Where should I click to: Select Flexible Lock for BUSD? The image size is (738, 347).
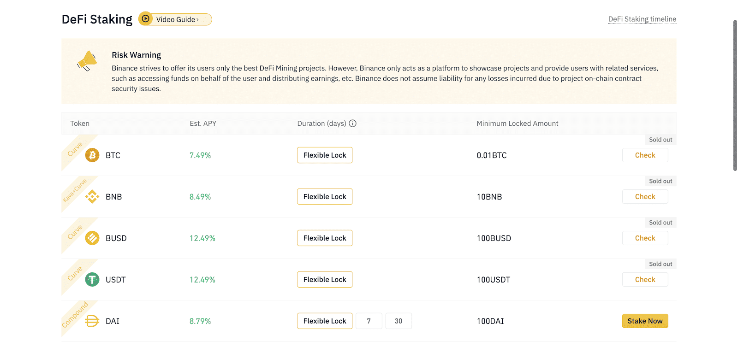[x=325, y=238]
